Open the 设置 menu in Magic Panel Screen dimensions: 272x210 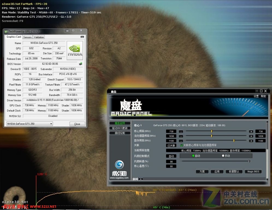pos(256,96)
